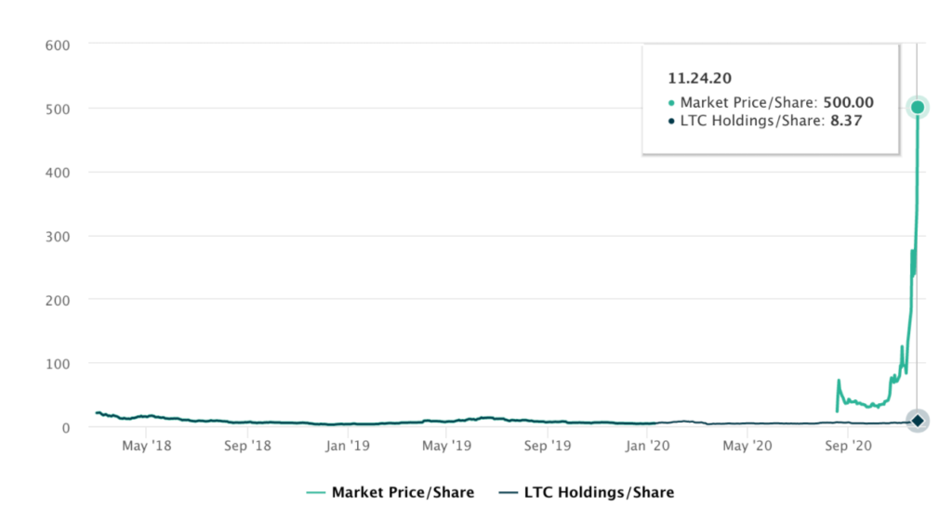Click the Sep '20 x-axis label
The width and height of the screenshot is (952, 520).
coord(849,447)
